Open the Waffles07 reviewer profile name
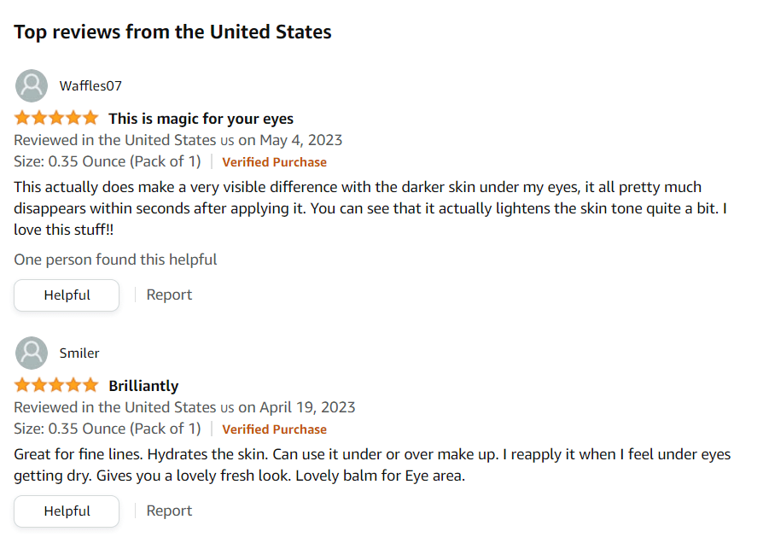 point(90,85)
